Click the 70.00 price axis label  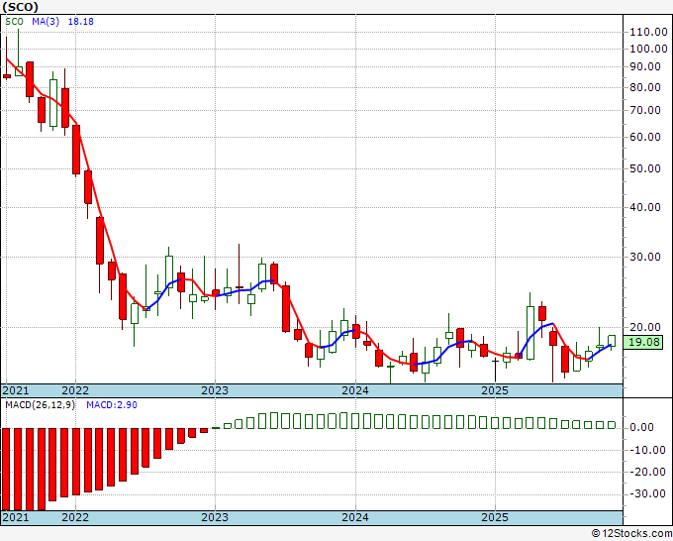point(644,110)
